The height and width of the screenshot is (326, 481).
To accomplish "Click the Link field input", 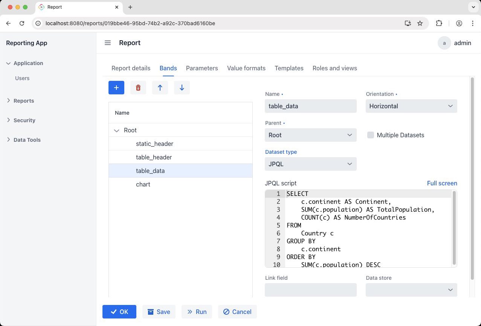I will 311,290.
